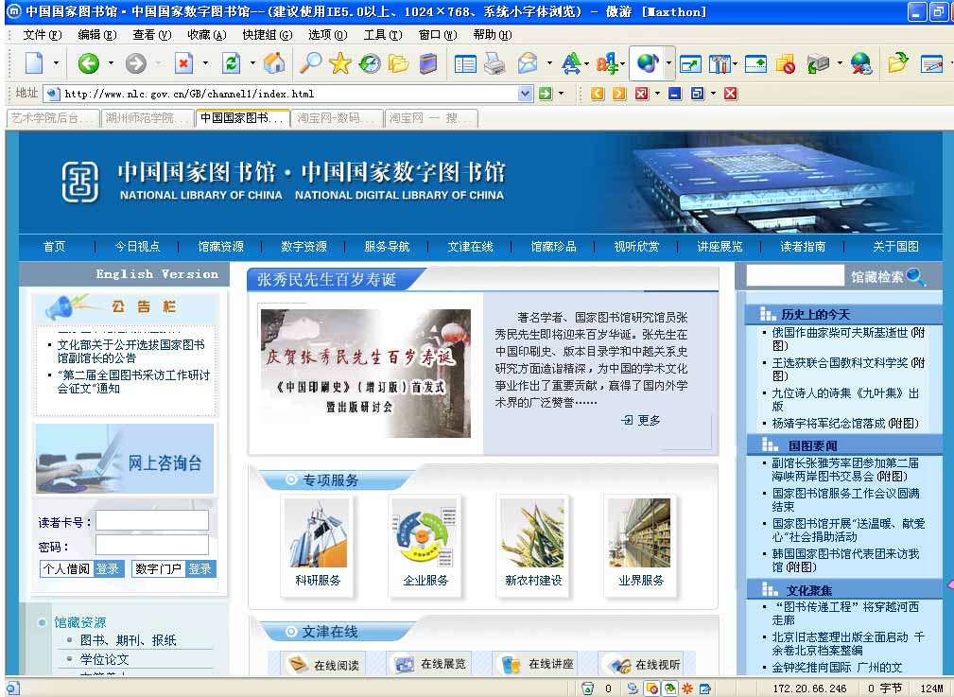Open the address bar URL dropdown
954x697 pixels.
(525, 93)
